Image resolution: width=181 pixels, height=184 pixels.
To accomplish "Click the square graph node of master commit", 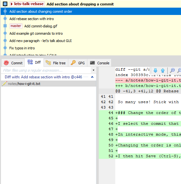I will click(x=5, y=26).
